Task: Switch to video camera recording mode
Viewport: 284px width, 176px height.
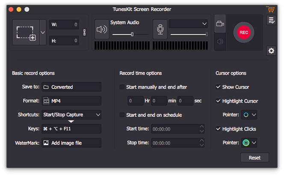Action: click(220, 24)
